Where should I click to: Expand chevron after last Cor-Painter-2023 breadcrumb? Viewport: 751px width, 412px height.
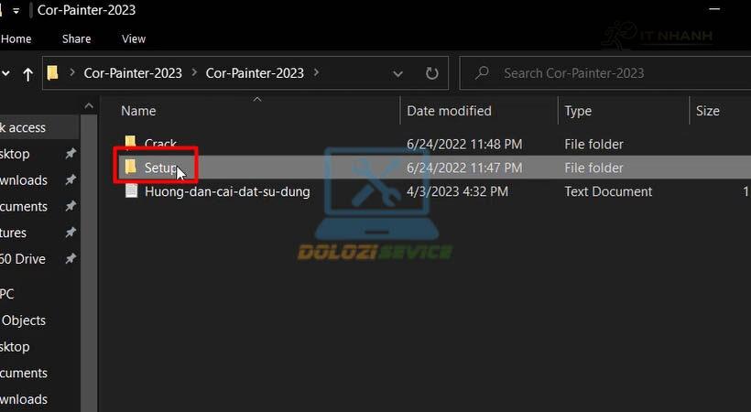[316, 73]
